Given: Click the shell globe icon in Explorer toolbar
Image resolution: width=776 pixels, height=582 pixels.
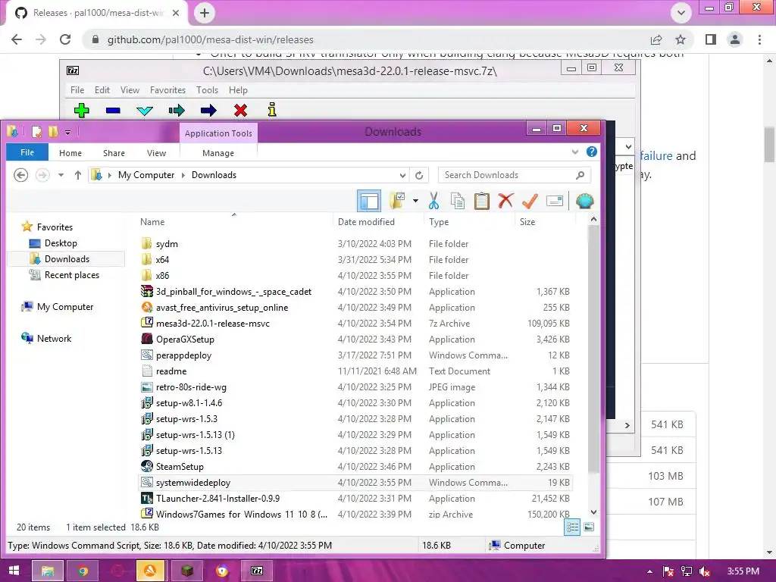Looking at the screenshot, I should 584,201.
